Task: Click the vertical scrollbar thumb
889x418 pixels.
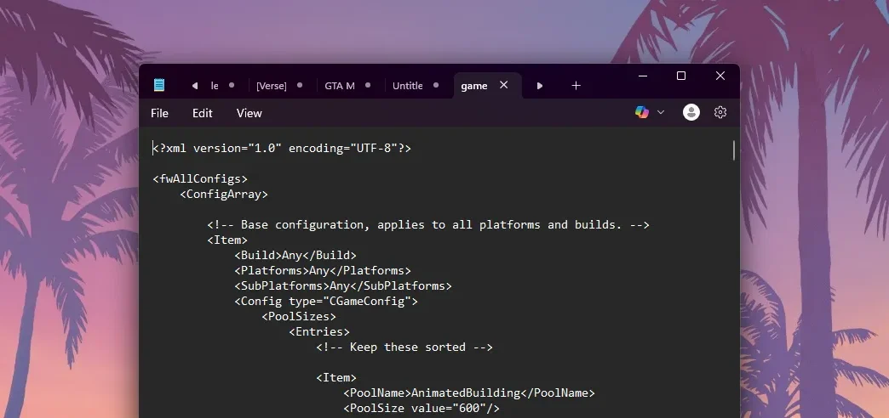Action: pos(733,150)
